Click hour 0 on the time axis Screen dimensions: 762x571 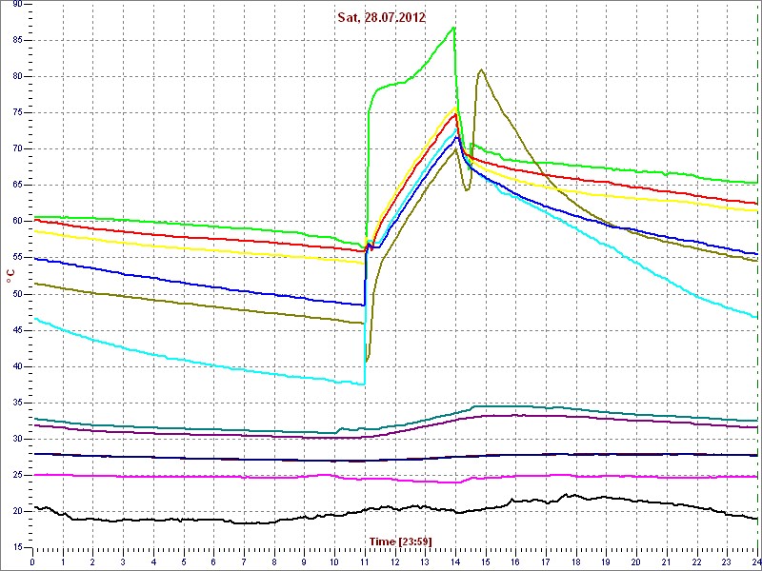(32, 561)
